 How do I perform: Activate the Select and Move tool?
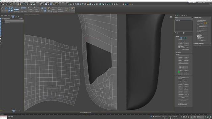tap(27, 4)
